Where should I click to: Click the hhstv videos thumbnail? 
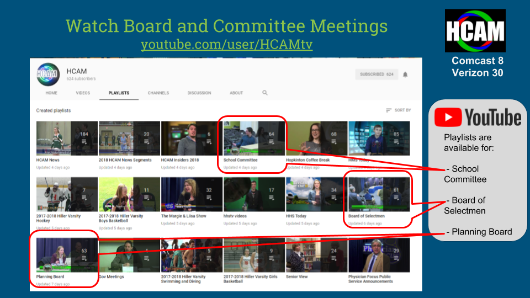[254, 194]
